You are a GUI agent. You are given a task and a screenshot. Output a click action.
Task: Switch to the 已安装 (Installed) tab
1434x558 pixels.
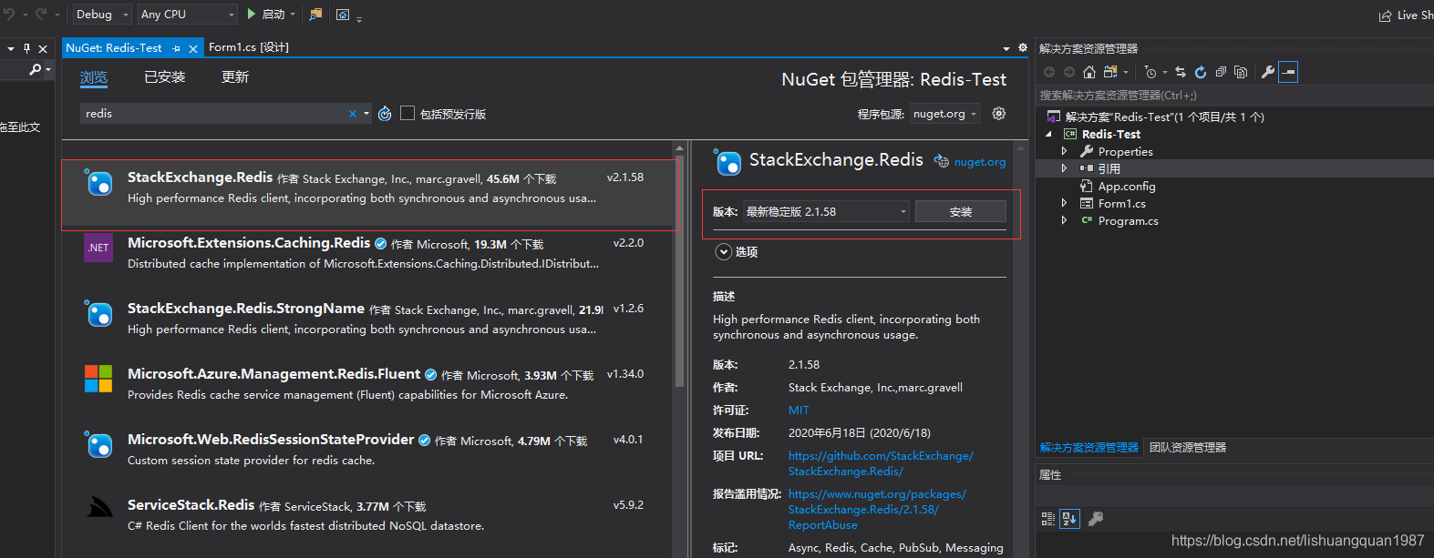(x=164, y=77)
